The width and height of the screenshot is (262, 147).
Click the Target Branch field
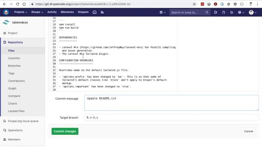[172, 118]
